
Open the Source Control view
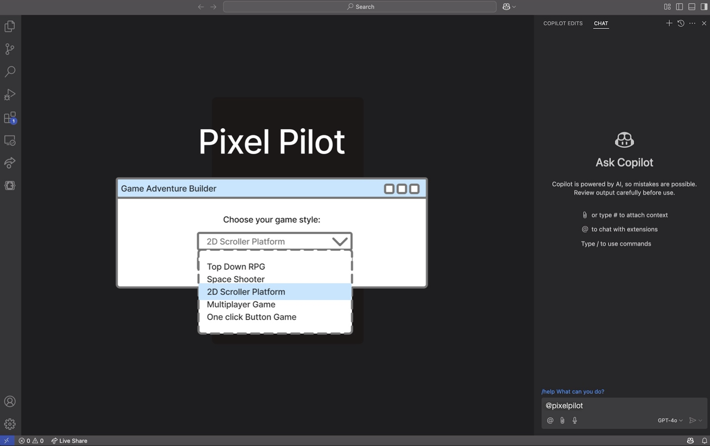[10, 49]
